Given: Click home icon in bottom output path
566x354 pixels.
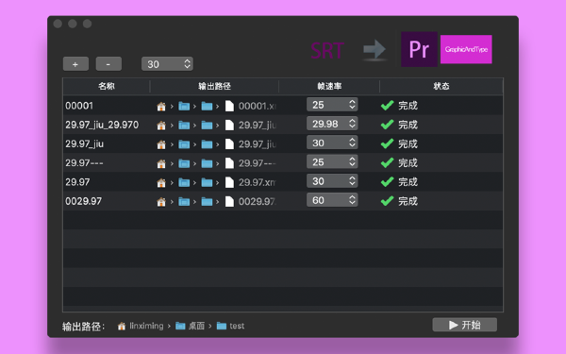Looking at the screenshot, I should (122, 327).
